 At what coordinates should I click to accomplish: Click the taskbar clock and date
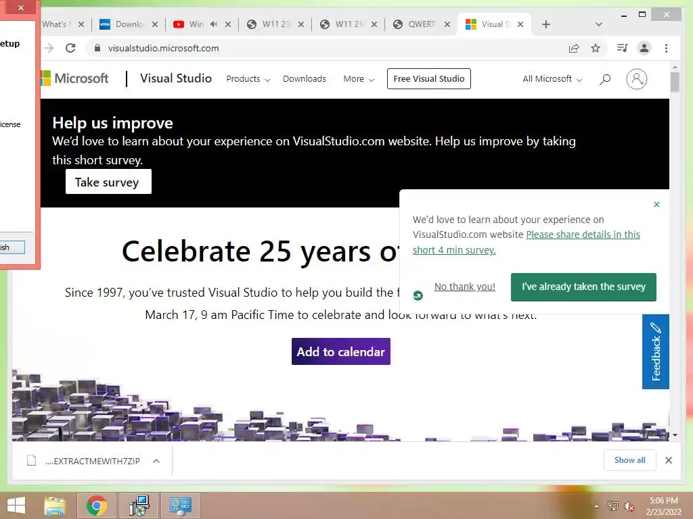point(663,505)
